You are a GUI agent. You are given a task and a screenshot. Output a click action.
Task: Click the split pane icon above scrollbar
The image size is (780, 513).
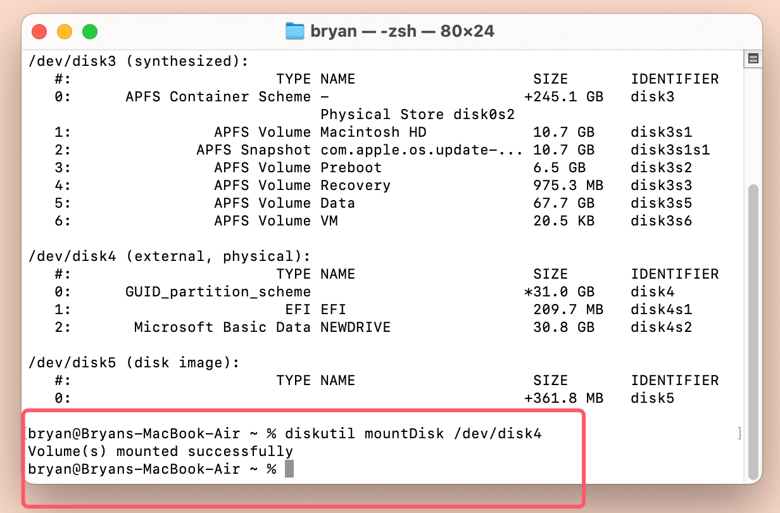[753, 59]
